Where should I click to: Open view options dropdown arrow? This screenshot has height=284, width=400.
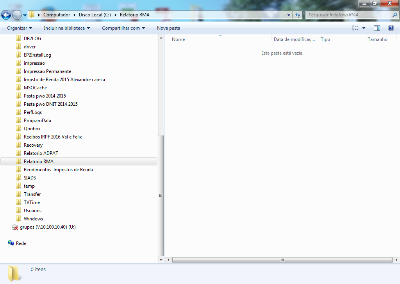click(364, 28)
